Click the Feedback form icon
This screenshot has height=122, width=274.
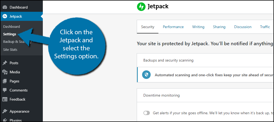click(5, 99)
